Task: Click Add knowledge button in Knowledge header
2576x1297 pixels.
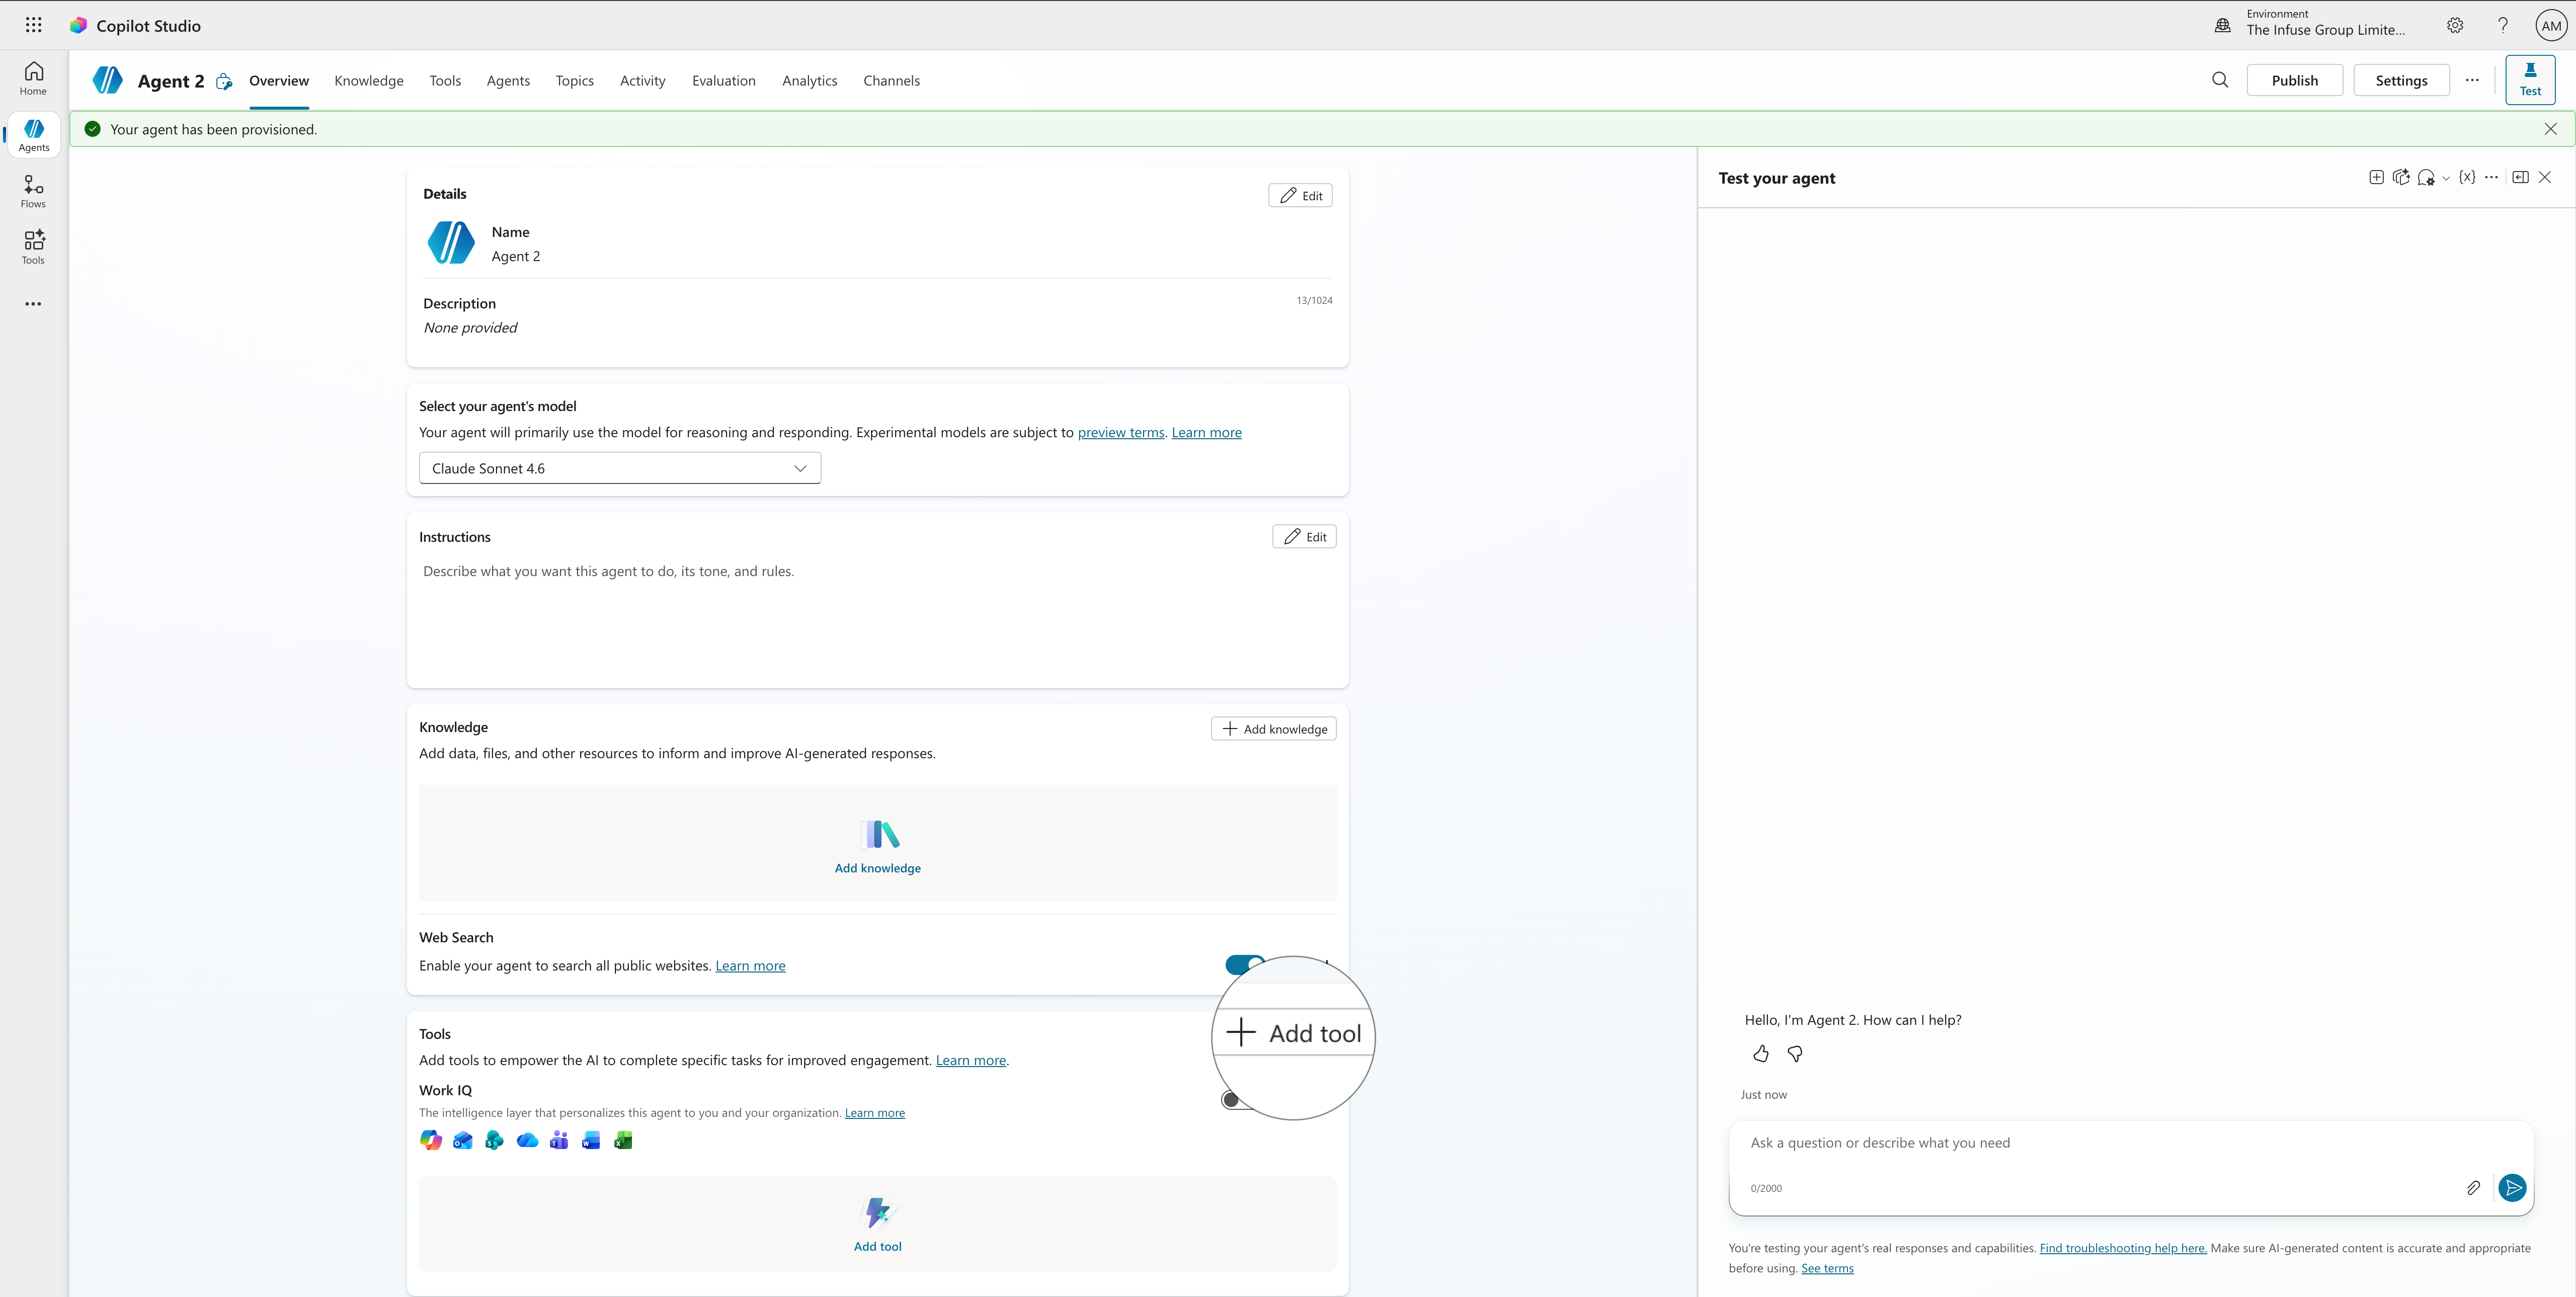Action: pos(1274,729)
